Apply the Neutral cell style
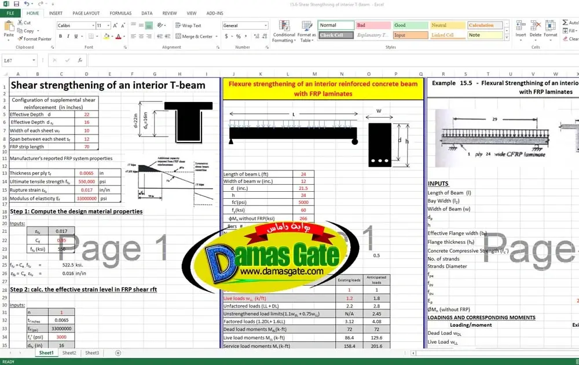 448,25
